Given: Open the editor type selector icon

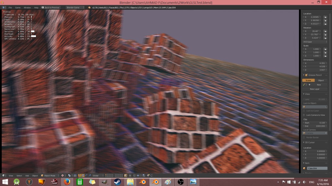Looking at the screenshot, I should click(3, 176).
